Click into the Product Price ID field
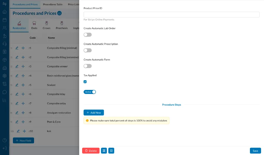 tap(171, 15)
